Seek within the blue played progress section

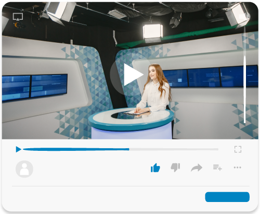tap(76, 149)
